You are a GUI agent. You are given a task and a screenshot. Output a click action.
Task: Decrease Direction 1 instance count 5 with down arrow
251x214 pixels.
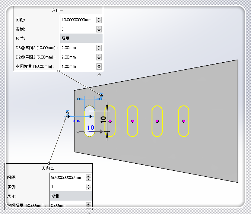click(99, 31)
